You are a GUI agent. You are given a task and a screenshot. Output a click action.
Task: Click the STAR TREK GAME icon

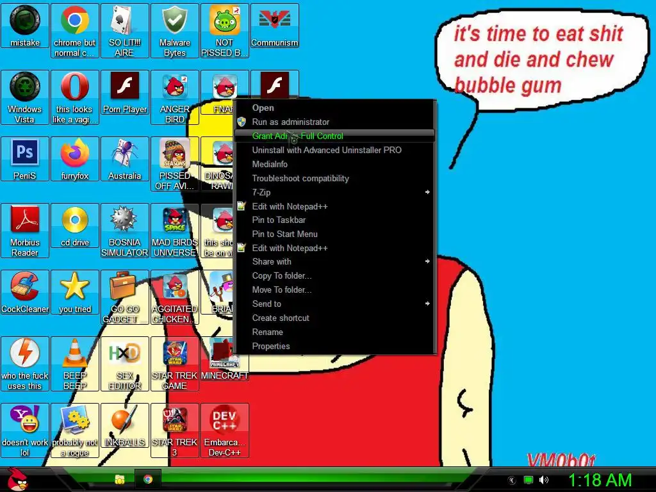(x=174, y=364)
